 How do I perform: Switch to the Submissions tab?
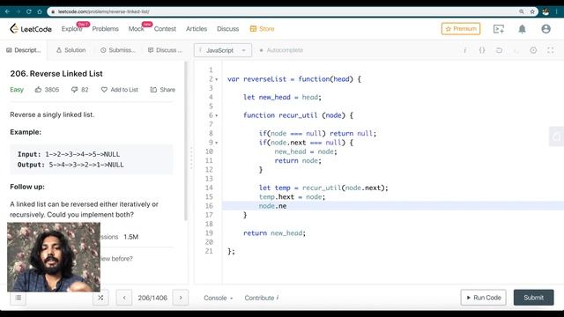click(118, 50)
